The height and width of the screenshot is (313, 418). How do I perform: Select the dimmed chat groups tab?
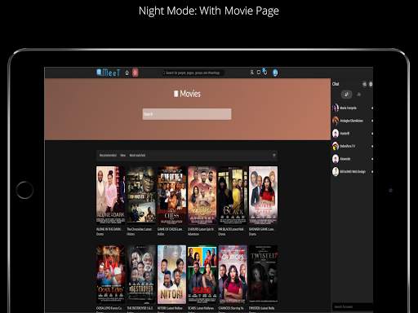point(358,95)
